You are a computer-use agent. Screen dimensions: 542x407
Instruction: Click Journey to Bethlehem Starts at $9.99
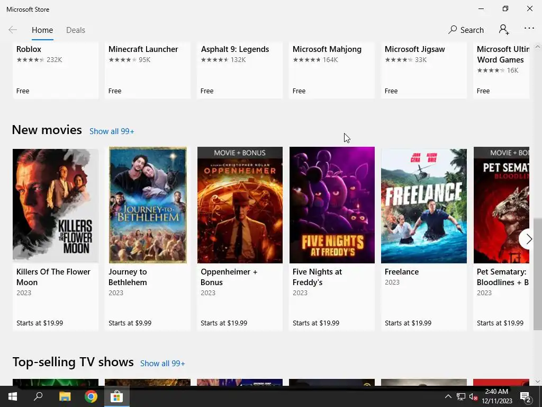(130, 323)
